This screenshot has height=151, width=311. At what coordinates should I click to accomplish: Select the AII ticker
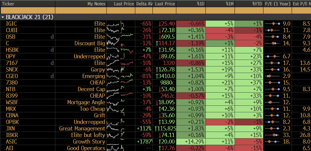(10, 148)
